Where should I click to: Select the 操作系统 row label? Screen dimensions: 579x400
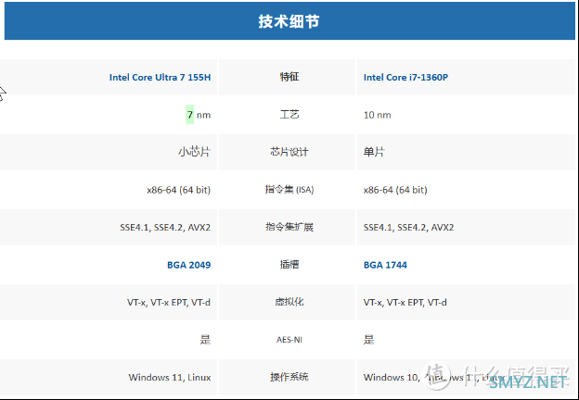pyautogui.click(x=289, y=377)
